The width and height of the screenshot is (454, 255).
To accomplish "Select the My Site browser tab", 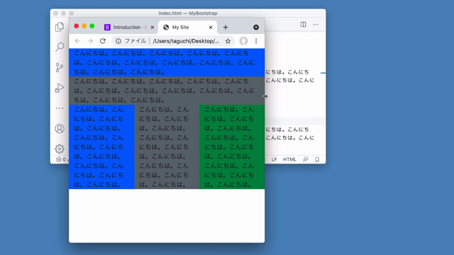I will pyautogui.click(x=184, y=27).
